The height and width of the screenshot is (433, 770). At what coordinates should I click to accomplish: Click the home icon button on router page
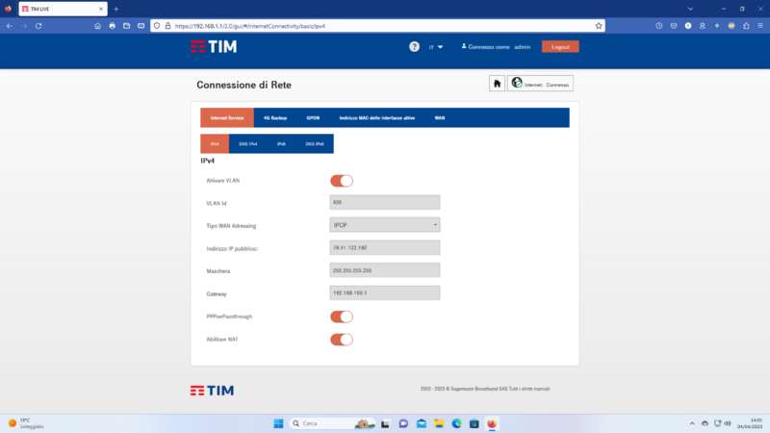[x=497, y=84]
